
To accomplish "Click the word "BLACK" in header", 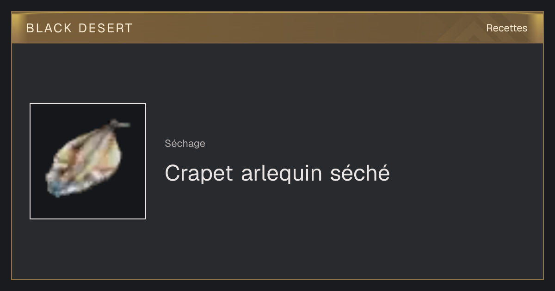I will tap(49, 28).
